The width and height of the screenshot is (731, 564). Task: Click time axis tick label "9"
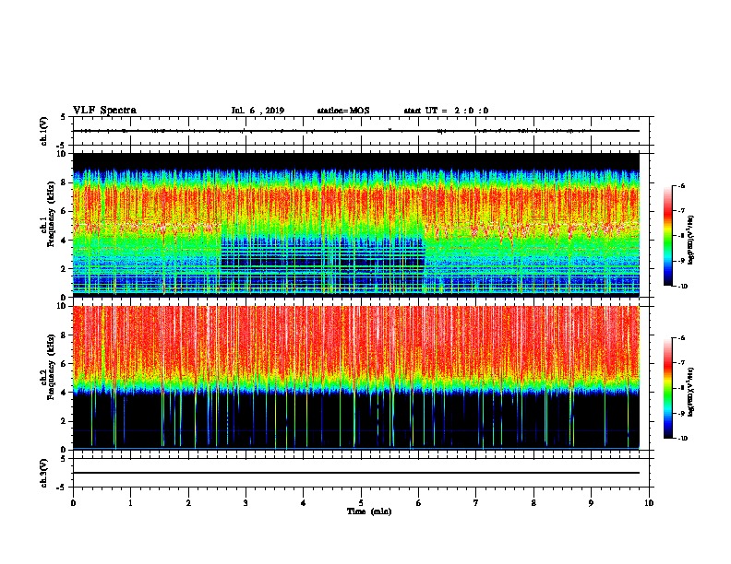[x=591, y=503]
